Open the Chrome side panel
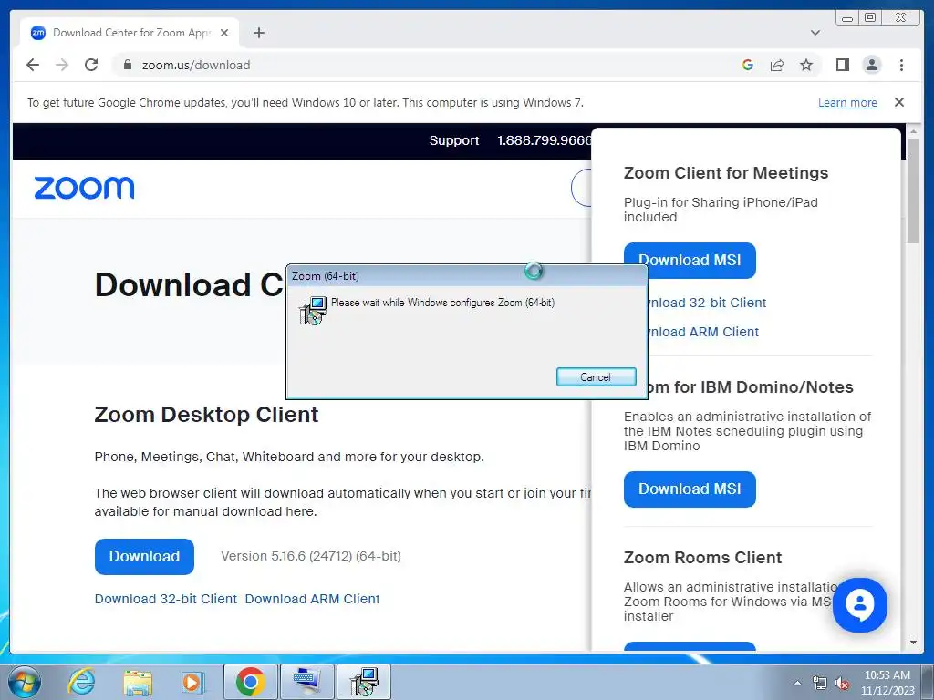The height and width of the screenshot is (700, 934). click(x=842, y=65)
